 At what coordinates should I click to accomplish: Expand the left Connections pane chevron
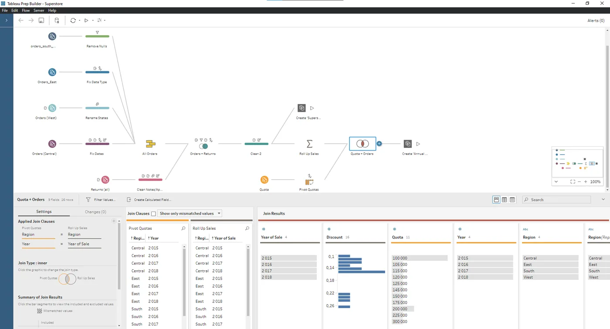pyautogui.click(x=7, y=20)
